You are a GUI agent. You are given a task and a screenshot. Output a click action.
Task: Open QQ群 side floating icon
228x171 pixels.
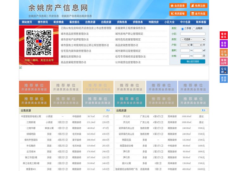click(224, 70)
